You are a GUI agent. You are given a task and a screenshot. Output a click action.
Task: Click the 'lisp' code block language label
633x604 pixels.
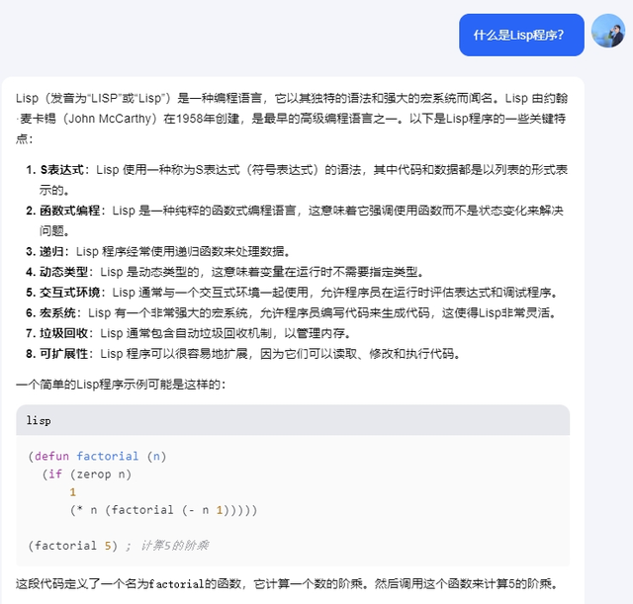click(39, 420)
